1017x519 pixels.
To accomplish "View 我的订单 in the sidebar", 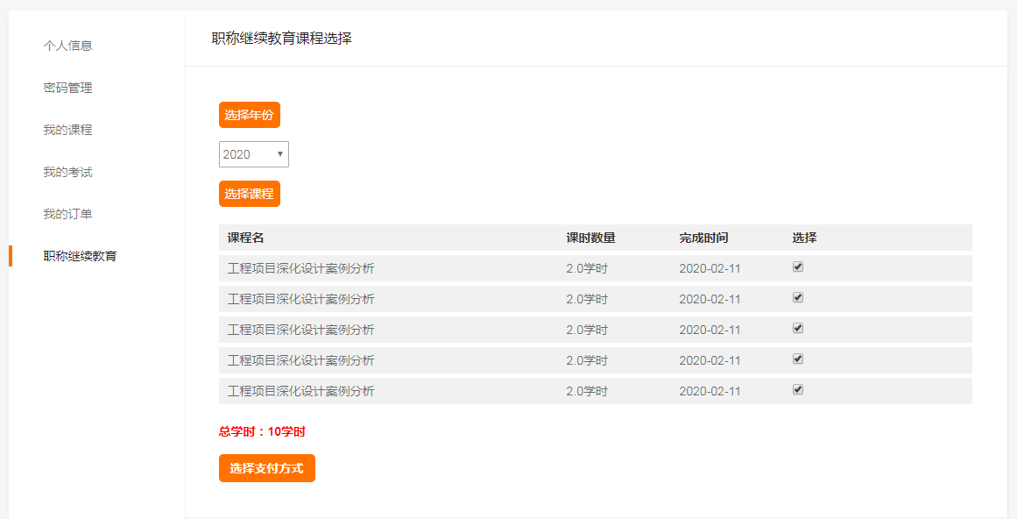I will [67, 214].
